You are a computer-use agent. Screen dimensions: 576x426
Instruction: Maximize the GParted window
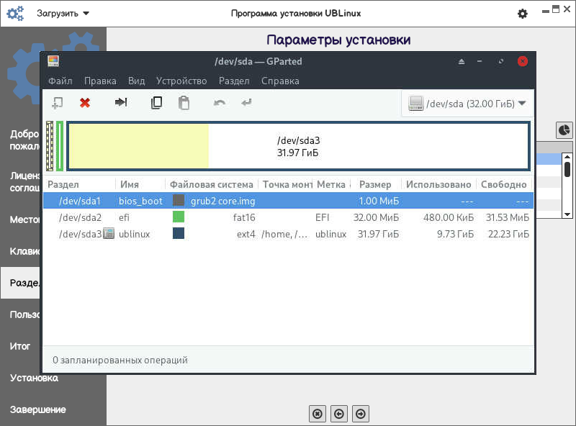pos(500,61)
